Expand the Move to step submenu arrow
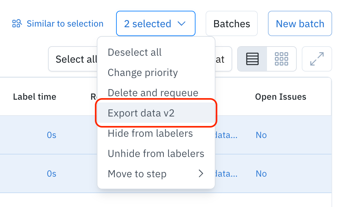Screen dimensions: 341x207 coord(201,174)
